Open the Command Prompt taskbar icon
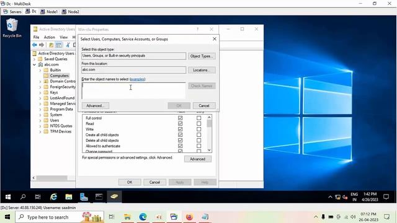This screenshot has height=223, width=397. (x=99, y=197)
